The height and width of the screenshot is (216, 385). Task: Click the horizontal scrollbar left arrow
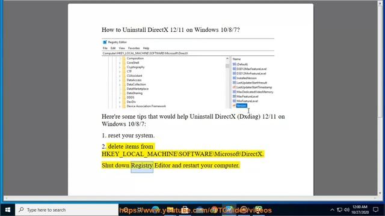[x=6, y=198]
